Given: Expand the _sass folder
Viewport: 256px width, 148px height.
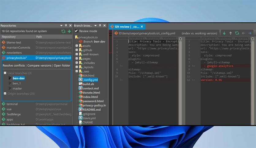Looking at the screenshot, I should [x=77, y=71].
